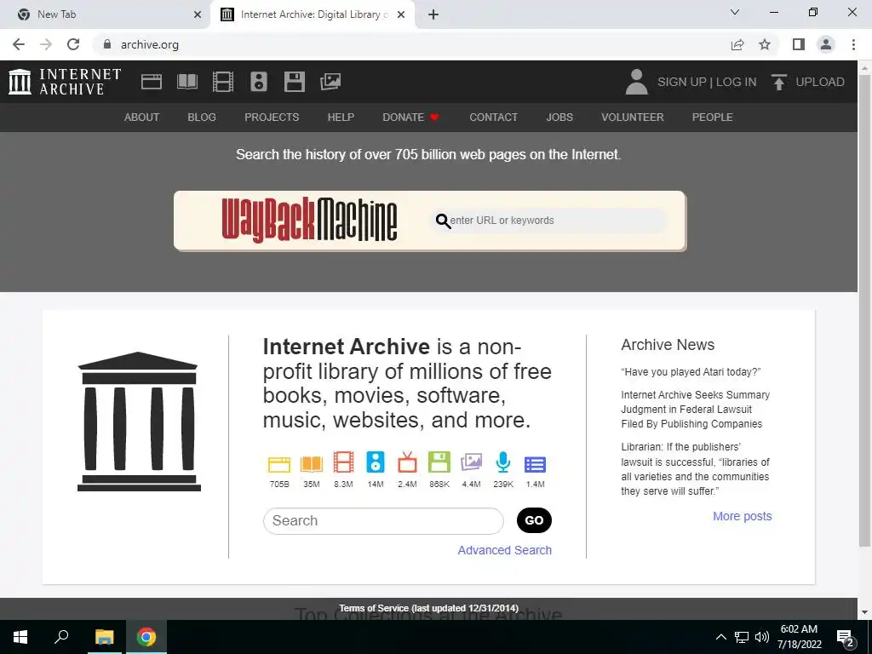The width and height of the screenshot is (872, 654).
Task: Open Chrome side panel icon
Action: point(799,44)
